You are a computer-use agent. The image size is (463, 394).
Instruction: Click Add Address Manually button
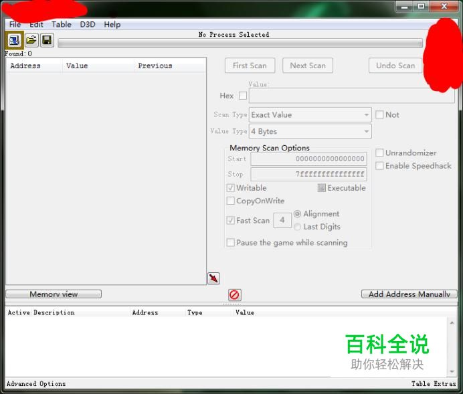409,294
